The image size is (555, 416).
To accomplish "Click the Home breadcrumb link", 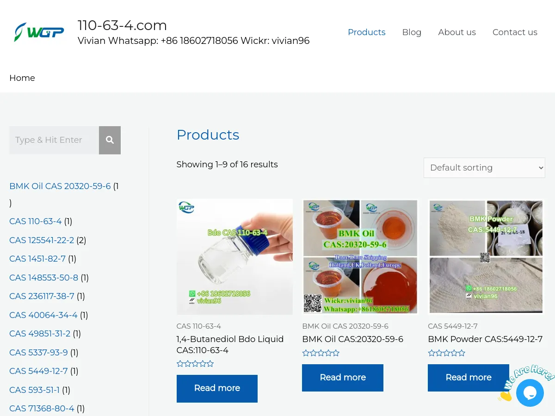I will pos(22,78).
